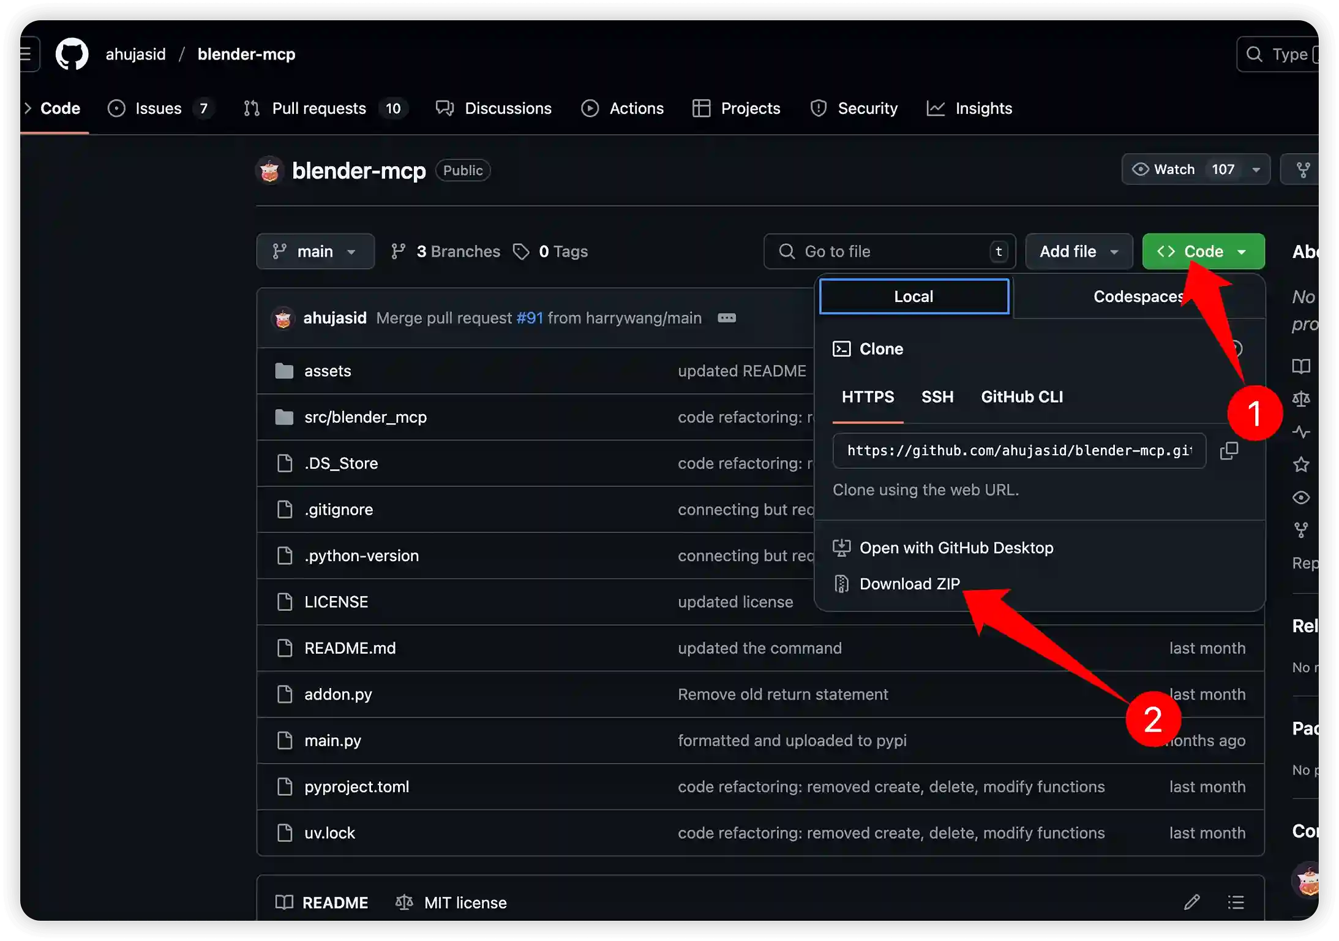Open the LICENSE file
Screen dimensions: 1339x941
click(336, 602)
